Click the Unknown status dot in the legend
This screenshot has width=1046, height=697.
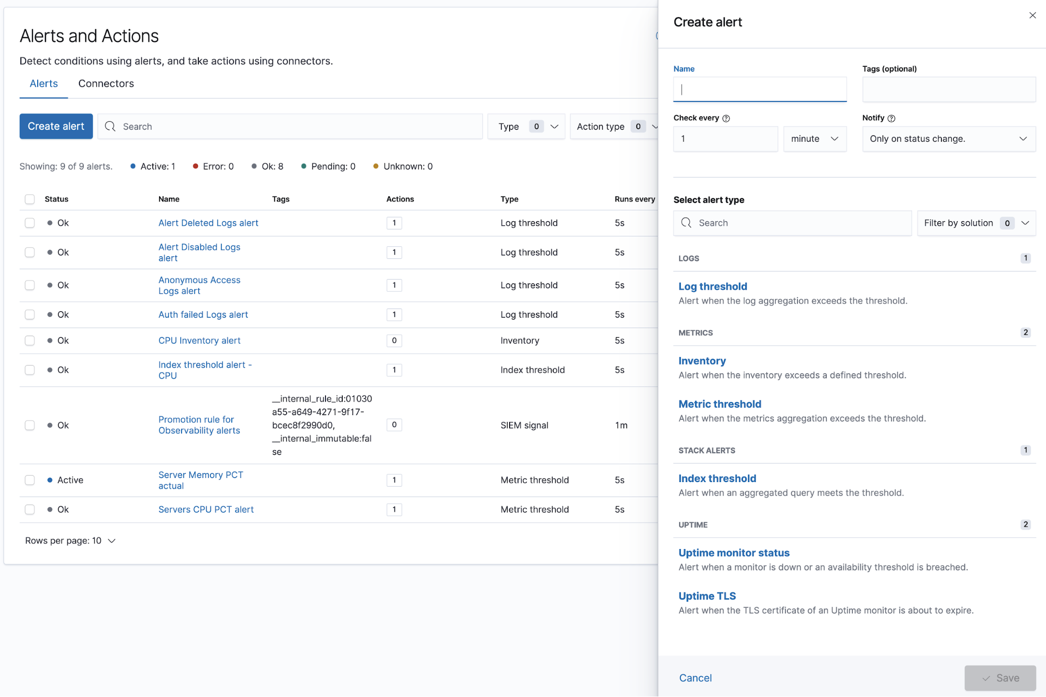coord(376,166)
